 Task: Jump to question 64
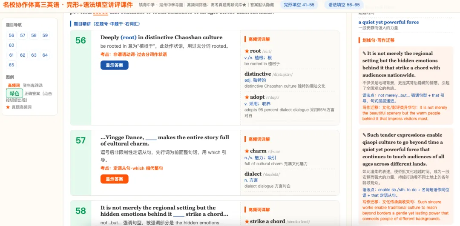pyautogui.click(x=45, y=55)
